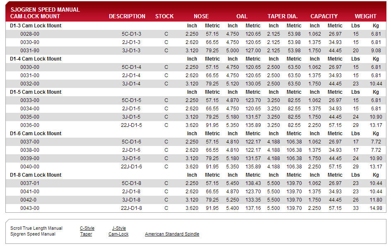Click the Sjogren Speed Manual footer label

pyautogui.click(x=33, y=234)
